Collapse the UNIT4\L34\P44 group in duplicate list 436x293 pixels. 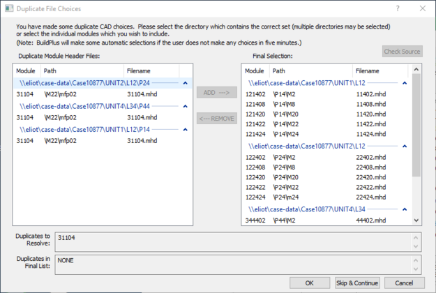click(x=185, y=106)
